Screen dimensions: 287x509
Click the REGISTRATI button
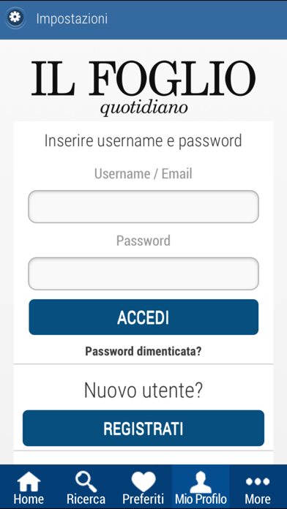143,428
